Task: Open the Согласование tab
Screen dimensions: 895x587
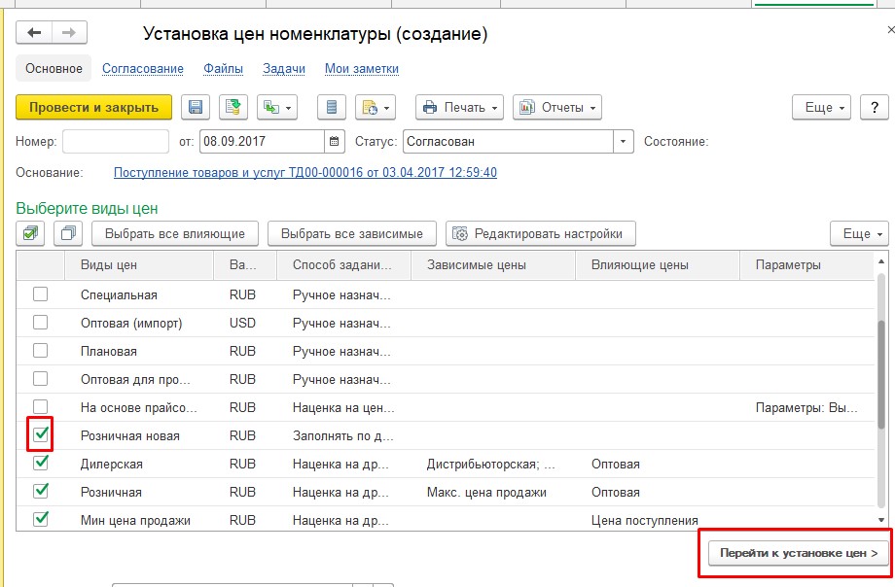Action: point(143,68)
